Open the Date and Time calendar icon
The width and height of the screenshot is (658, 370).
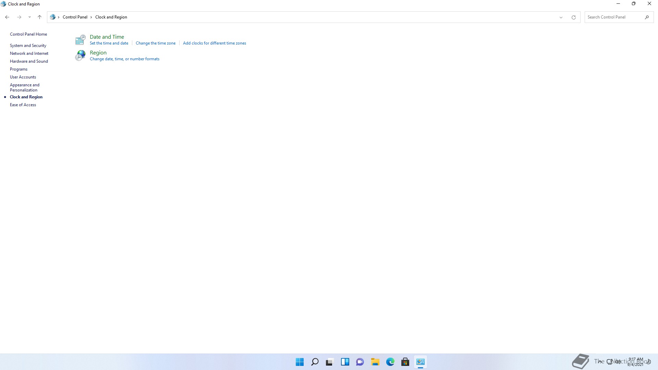tap(80, 40)
